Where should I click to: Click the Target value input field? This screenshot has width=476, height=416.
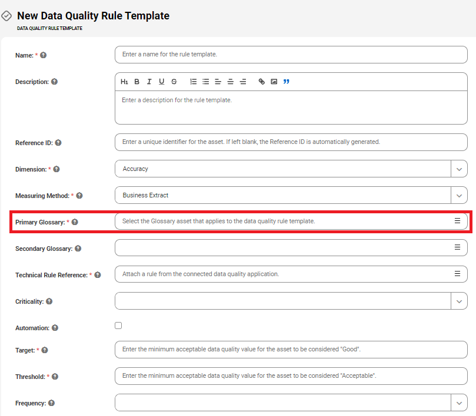(291, 350)
